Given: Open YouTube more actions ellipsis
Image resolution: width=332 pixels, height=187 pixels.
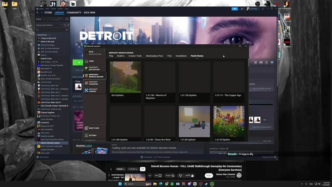Looking at the screenshot, I should click(x=150, y=176).
